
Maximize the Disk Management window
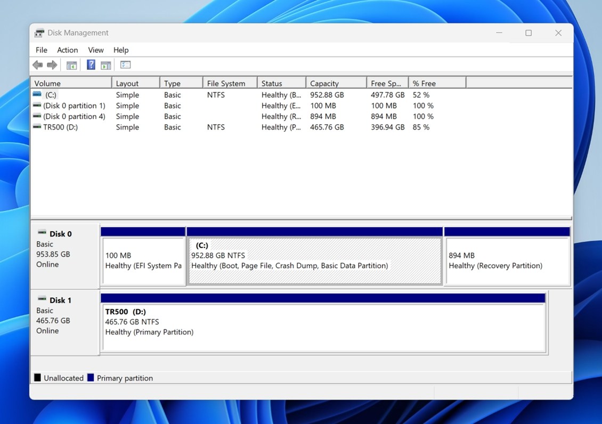click(528, 32)
